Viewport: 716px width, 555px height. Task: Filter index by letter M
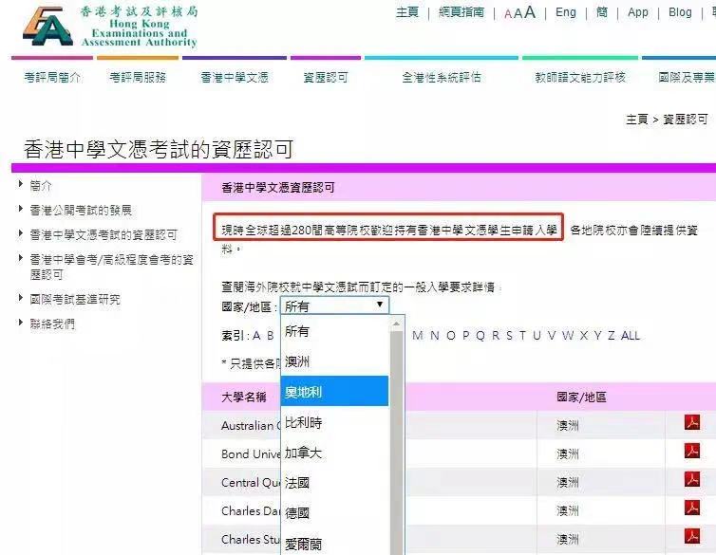click(418, 336)
